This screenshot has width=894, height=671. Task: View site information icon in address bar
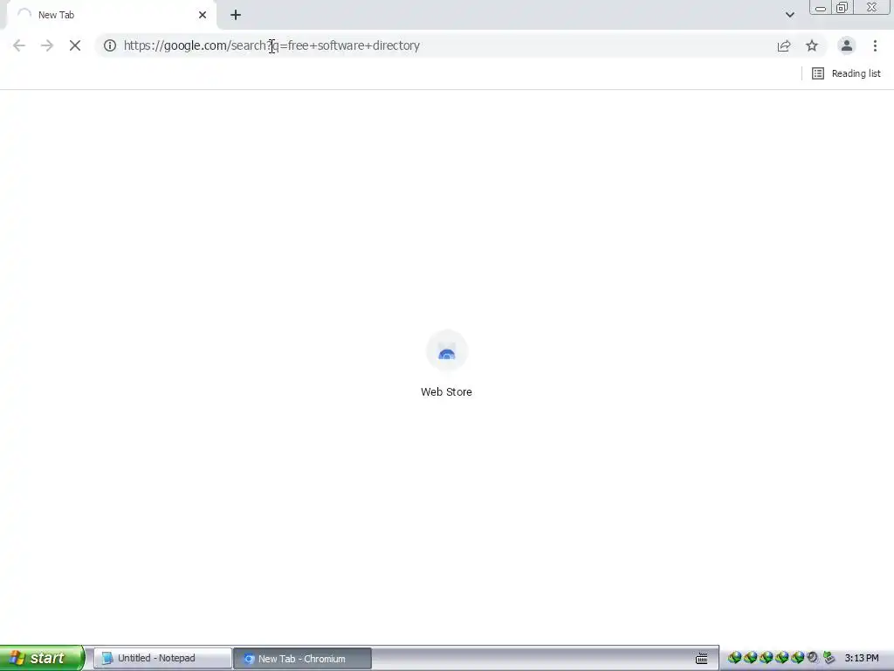110,45
